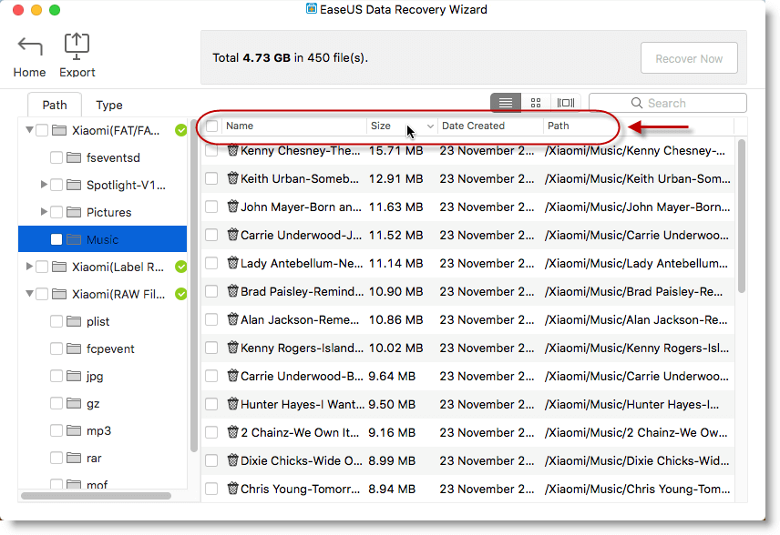Click the Pictures folder icon
Image resolution: width=780 pixels, height=535 pixels.
point(74,212)
